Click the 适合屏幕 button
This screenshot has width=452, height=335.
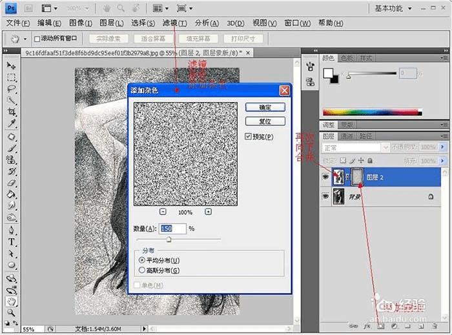(153, 39)
